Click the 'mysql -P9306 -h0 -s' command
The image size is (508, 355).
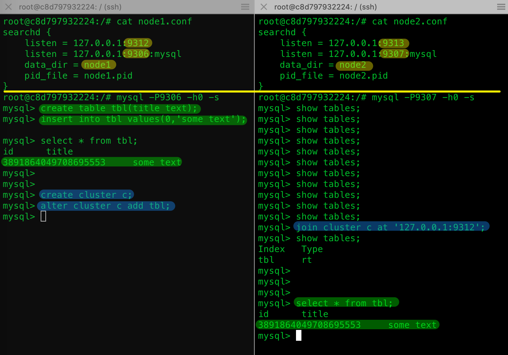click(x=168, y=98)
